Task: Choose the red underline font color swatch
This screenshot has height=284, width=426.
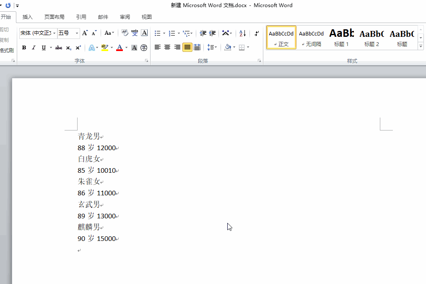Action: (x=120, y=47)
